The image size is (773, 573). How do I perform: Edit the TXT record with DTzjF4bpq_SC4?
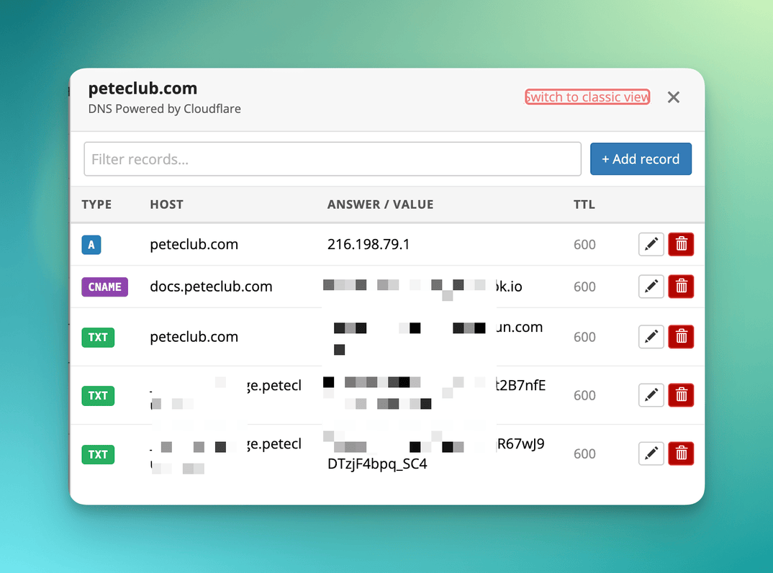651,454
